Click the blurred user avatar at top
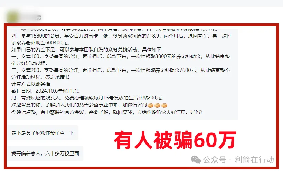The image size is (283, 171). (x=12, y=17)
